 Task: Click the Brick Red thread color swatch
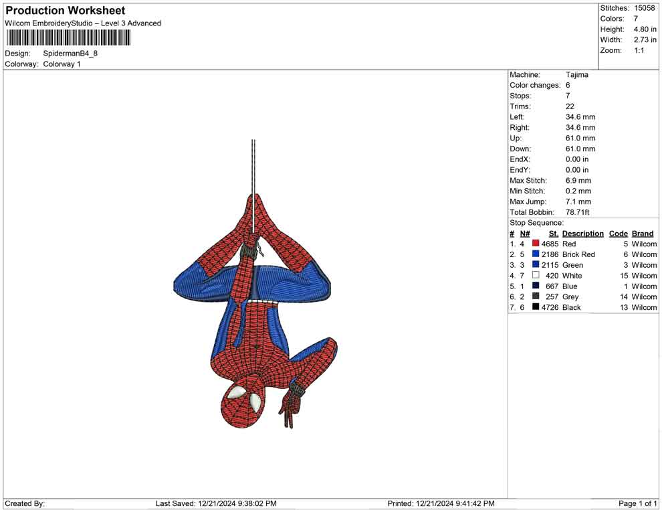[x=536, y=254]
